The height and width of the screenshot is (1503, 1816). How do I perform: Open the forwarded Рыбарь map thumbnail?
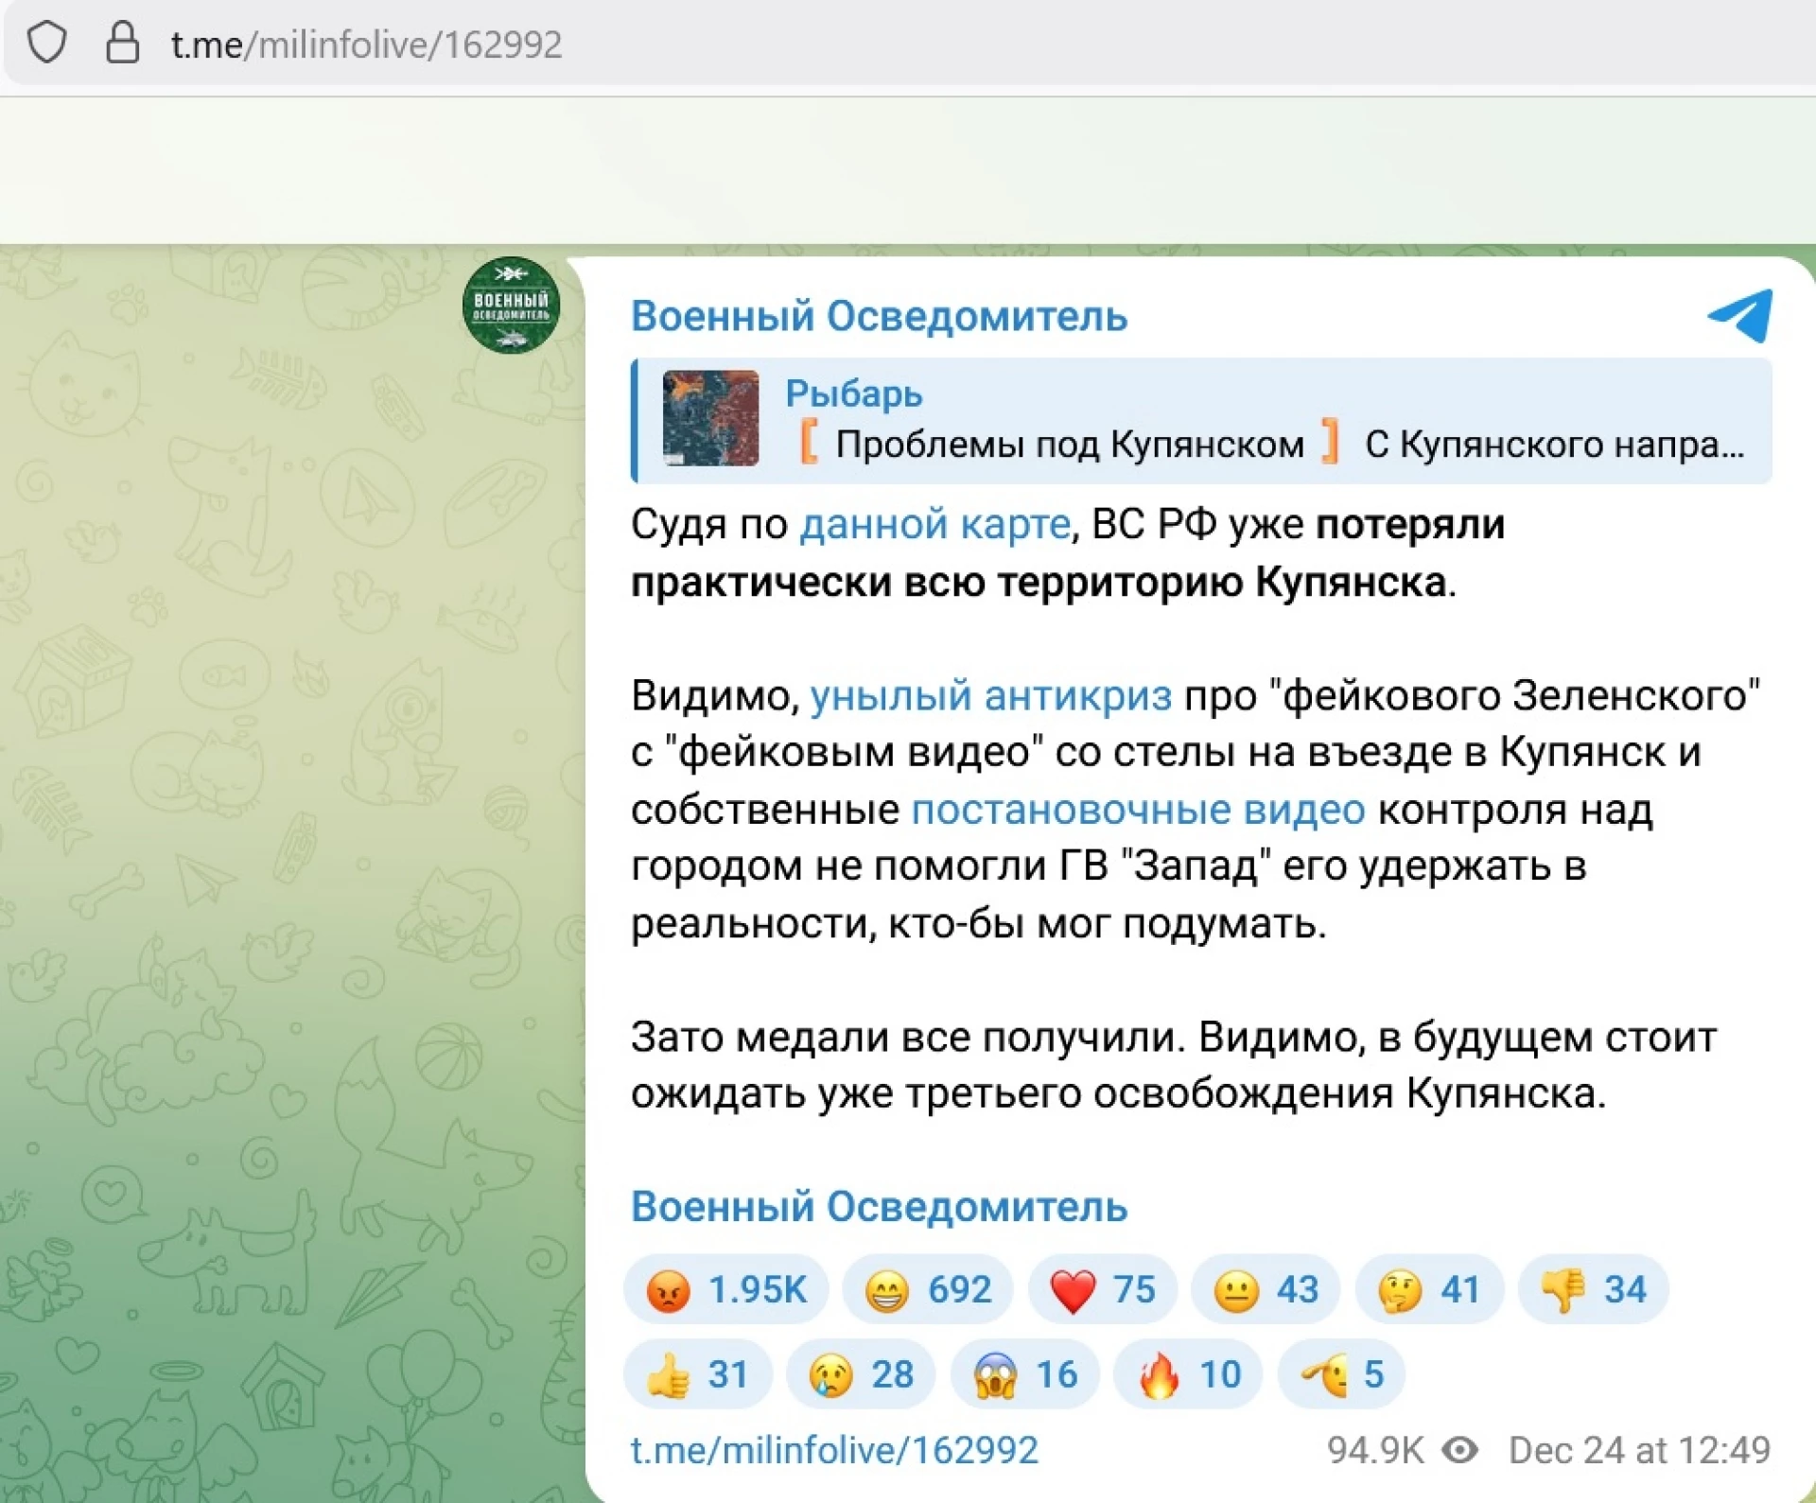(x=711, y=418)
